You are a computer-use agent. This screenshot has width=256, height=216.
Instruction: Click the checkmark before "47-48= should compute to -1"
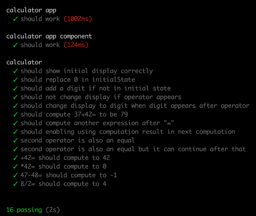click(15, 175)
